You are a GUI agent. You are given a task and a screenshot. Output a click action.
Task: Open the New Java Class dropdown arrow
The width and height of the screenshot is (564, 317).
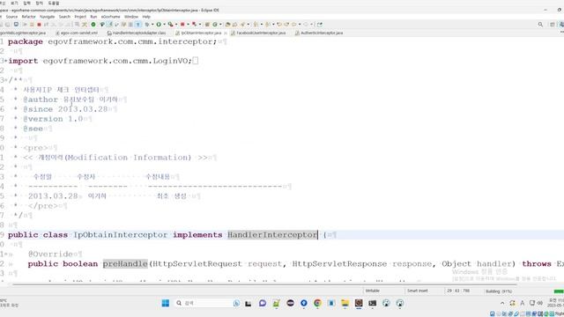click(220, 25)
